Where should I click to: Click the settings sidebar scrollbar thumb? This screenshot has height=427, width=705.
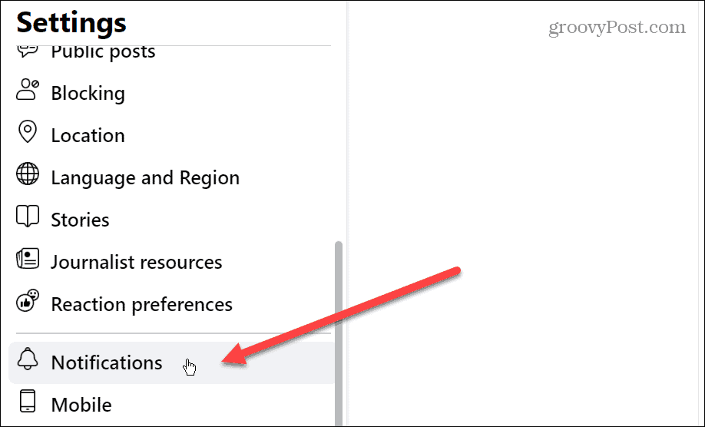point(339,333)
